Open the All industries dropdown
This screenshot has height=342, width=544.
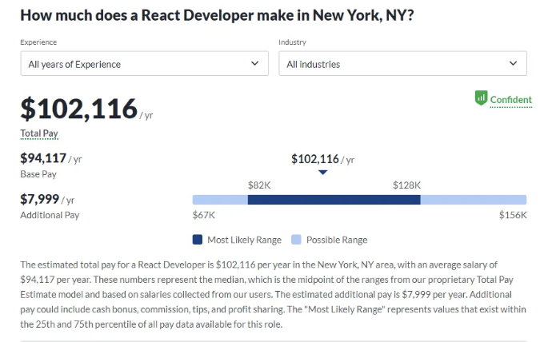402,63
